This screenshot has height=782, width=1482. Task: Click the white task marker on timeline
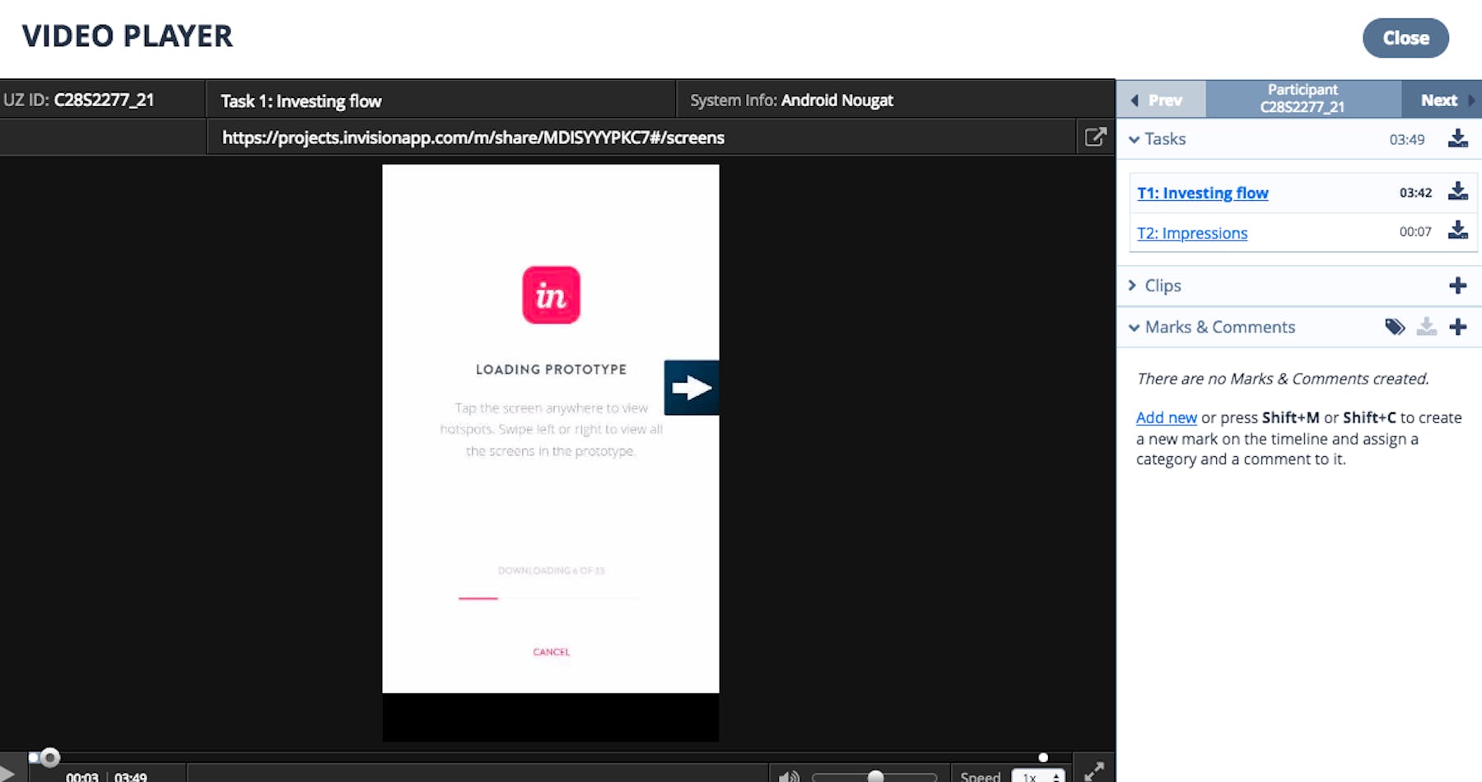click(1043, 757)
